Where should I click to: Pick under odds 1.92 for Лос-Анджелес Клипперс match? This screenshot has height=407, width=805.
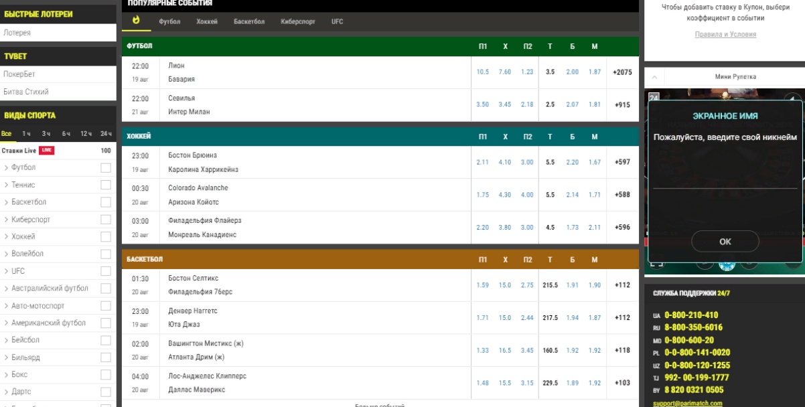click(594, 383)
